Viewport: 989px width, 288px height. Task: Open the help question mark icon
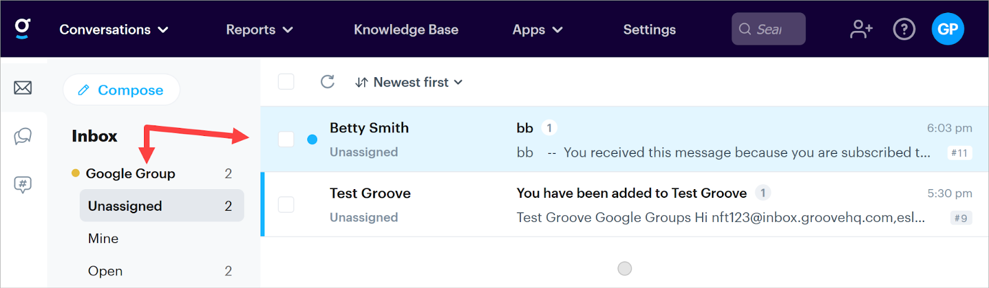904,29
